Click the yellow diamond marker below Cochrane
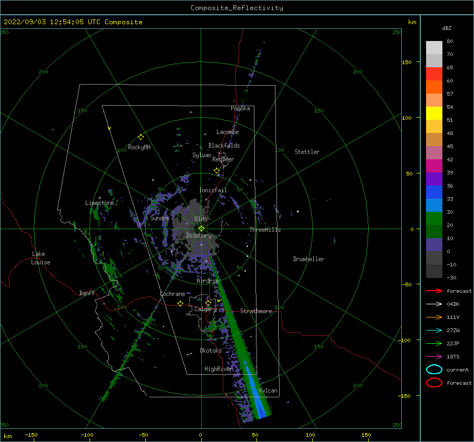This screenshot has height=442, width=474. [180, 303]
